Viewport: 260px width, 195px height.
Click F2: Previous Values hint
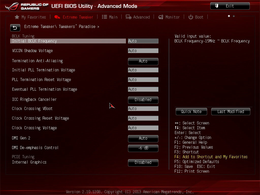point(194,147)
